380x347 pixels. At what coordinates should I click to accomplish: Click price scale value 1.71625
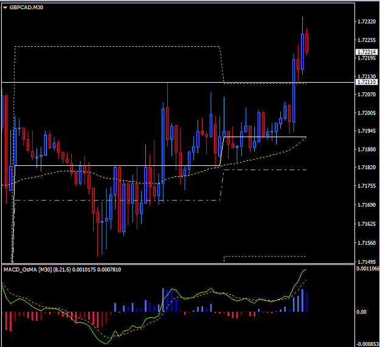tap(367, 224)
